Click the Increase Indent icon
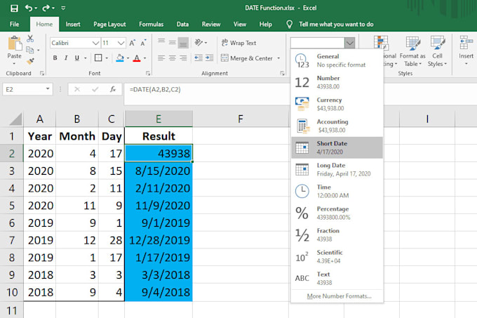Viewport: 477px width, 318px height. pyautogui.click(x=209, y=58)
